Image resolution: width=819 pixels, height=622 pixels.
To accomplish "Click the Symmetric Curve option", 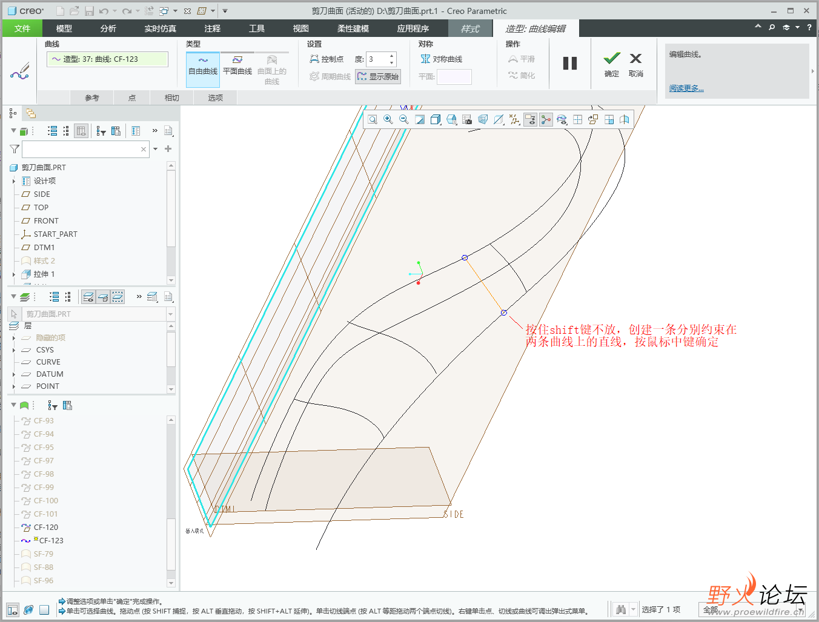I will pyautogui.click(x=442, y=59).
